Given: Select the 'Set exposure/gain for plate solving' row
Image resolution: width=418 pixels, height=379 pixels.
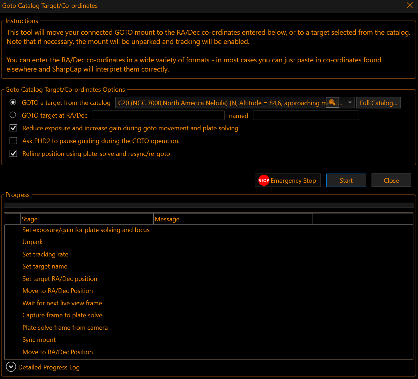Looking at the screenshot, I should point(208,230).
